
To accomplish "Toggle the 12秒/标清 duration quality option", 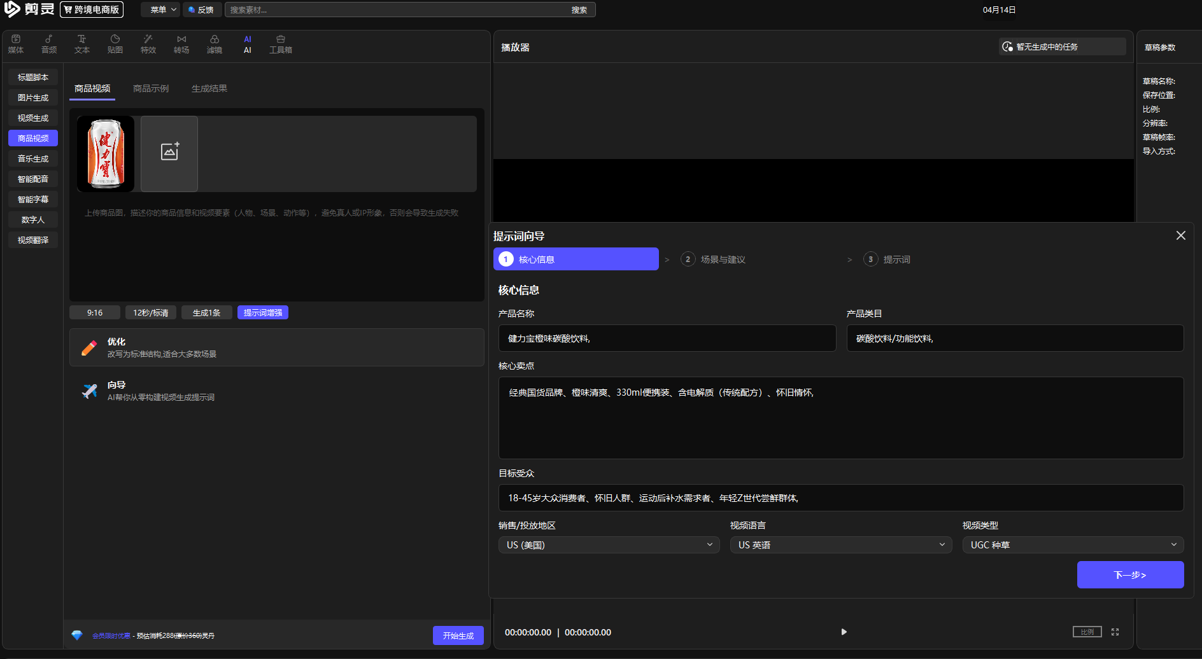I will coord(150,312).
